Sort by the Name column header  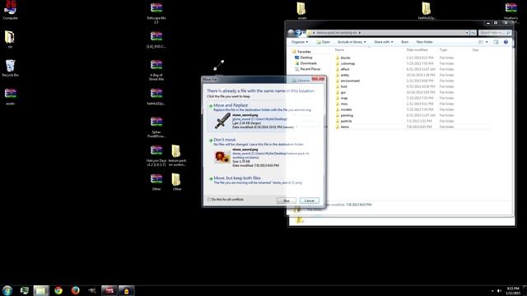[340, 50]
